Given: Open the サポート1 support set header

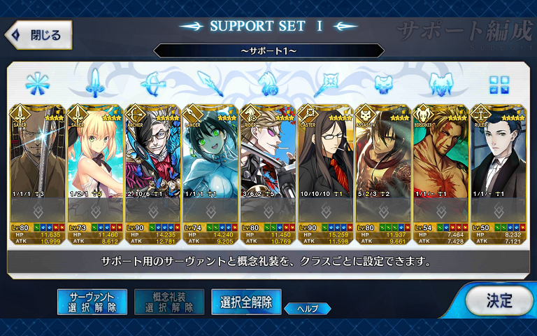Looking at the screenshot, I should point(268,50).
